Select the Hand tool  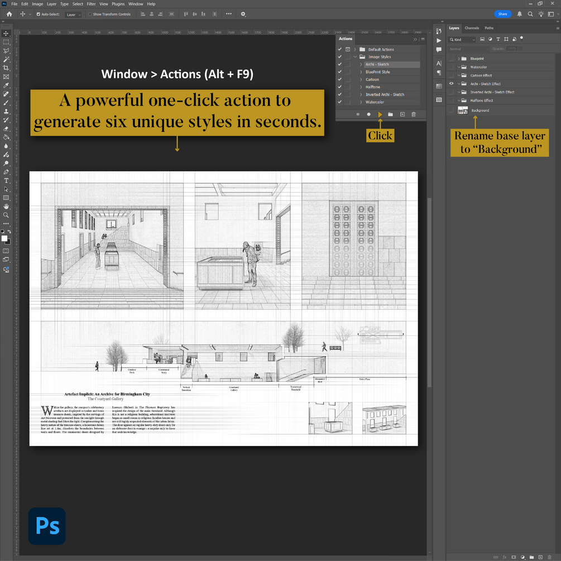[6, 206]
